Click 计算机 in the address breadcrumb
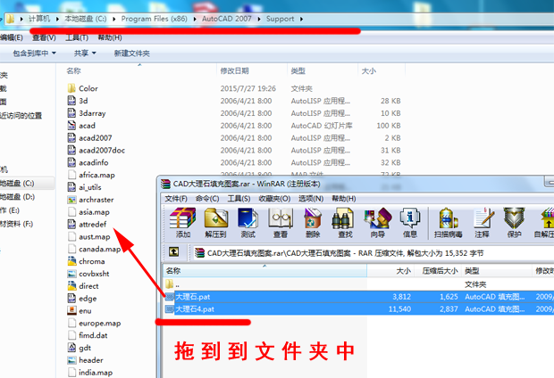This screenshot has height=378, width=554. click(39, 19)
